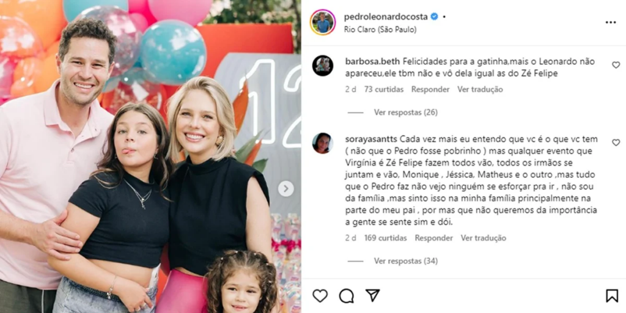Expand Ver respostas (34) replies

tap(406, 261)
